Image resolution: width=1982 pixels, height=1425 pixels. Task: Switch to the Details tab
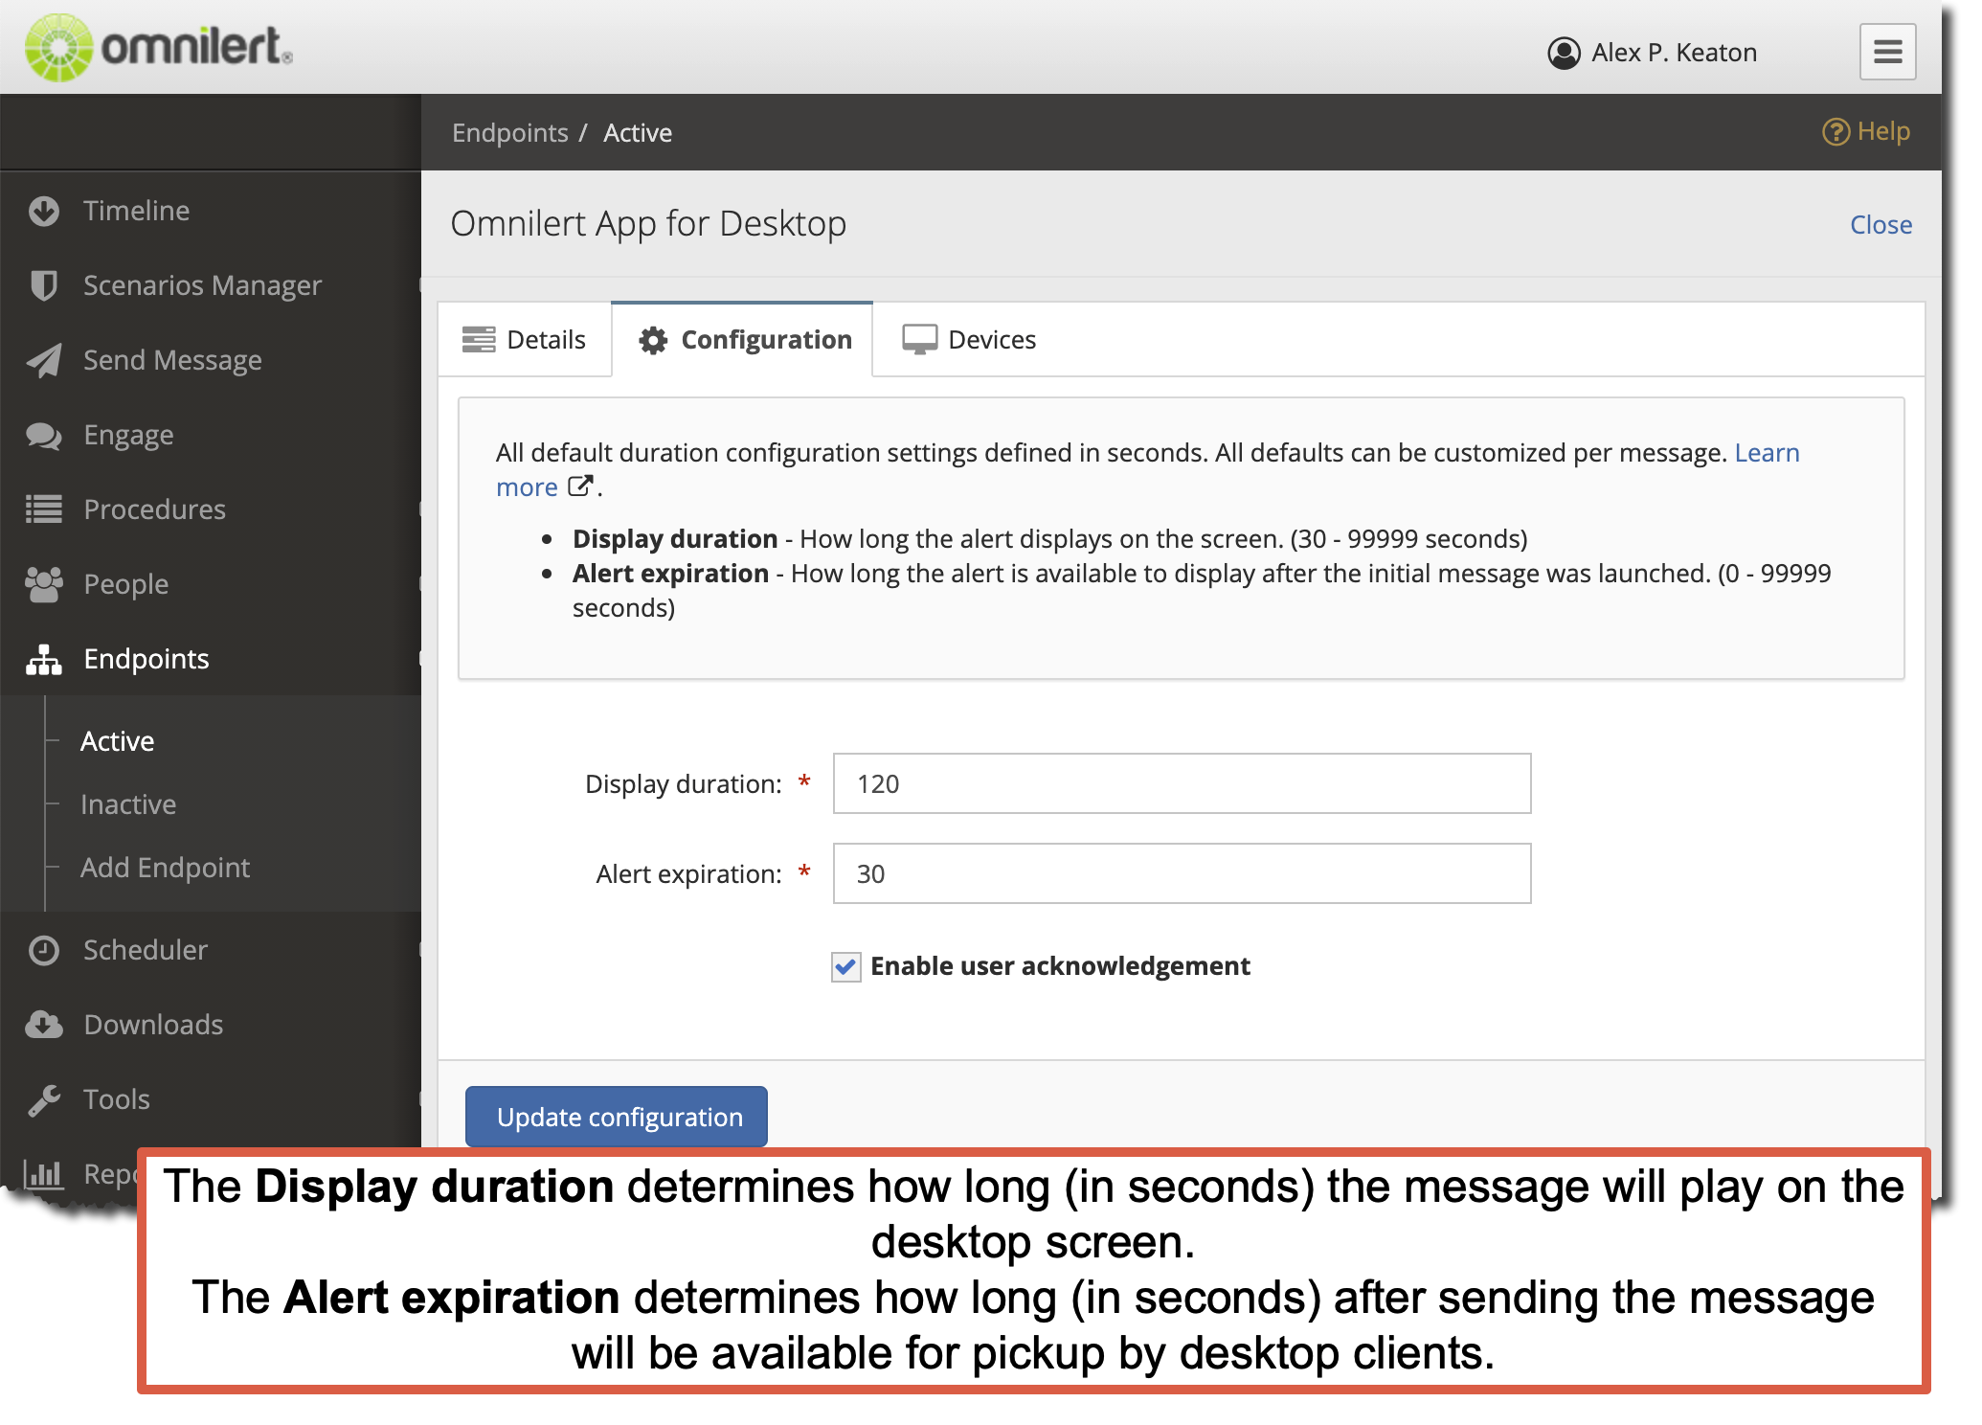[525, 340]
